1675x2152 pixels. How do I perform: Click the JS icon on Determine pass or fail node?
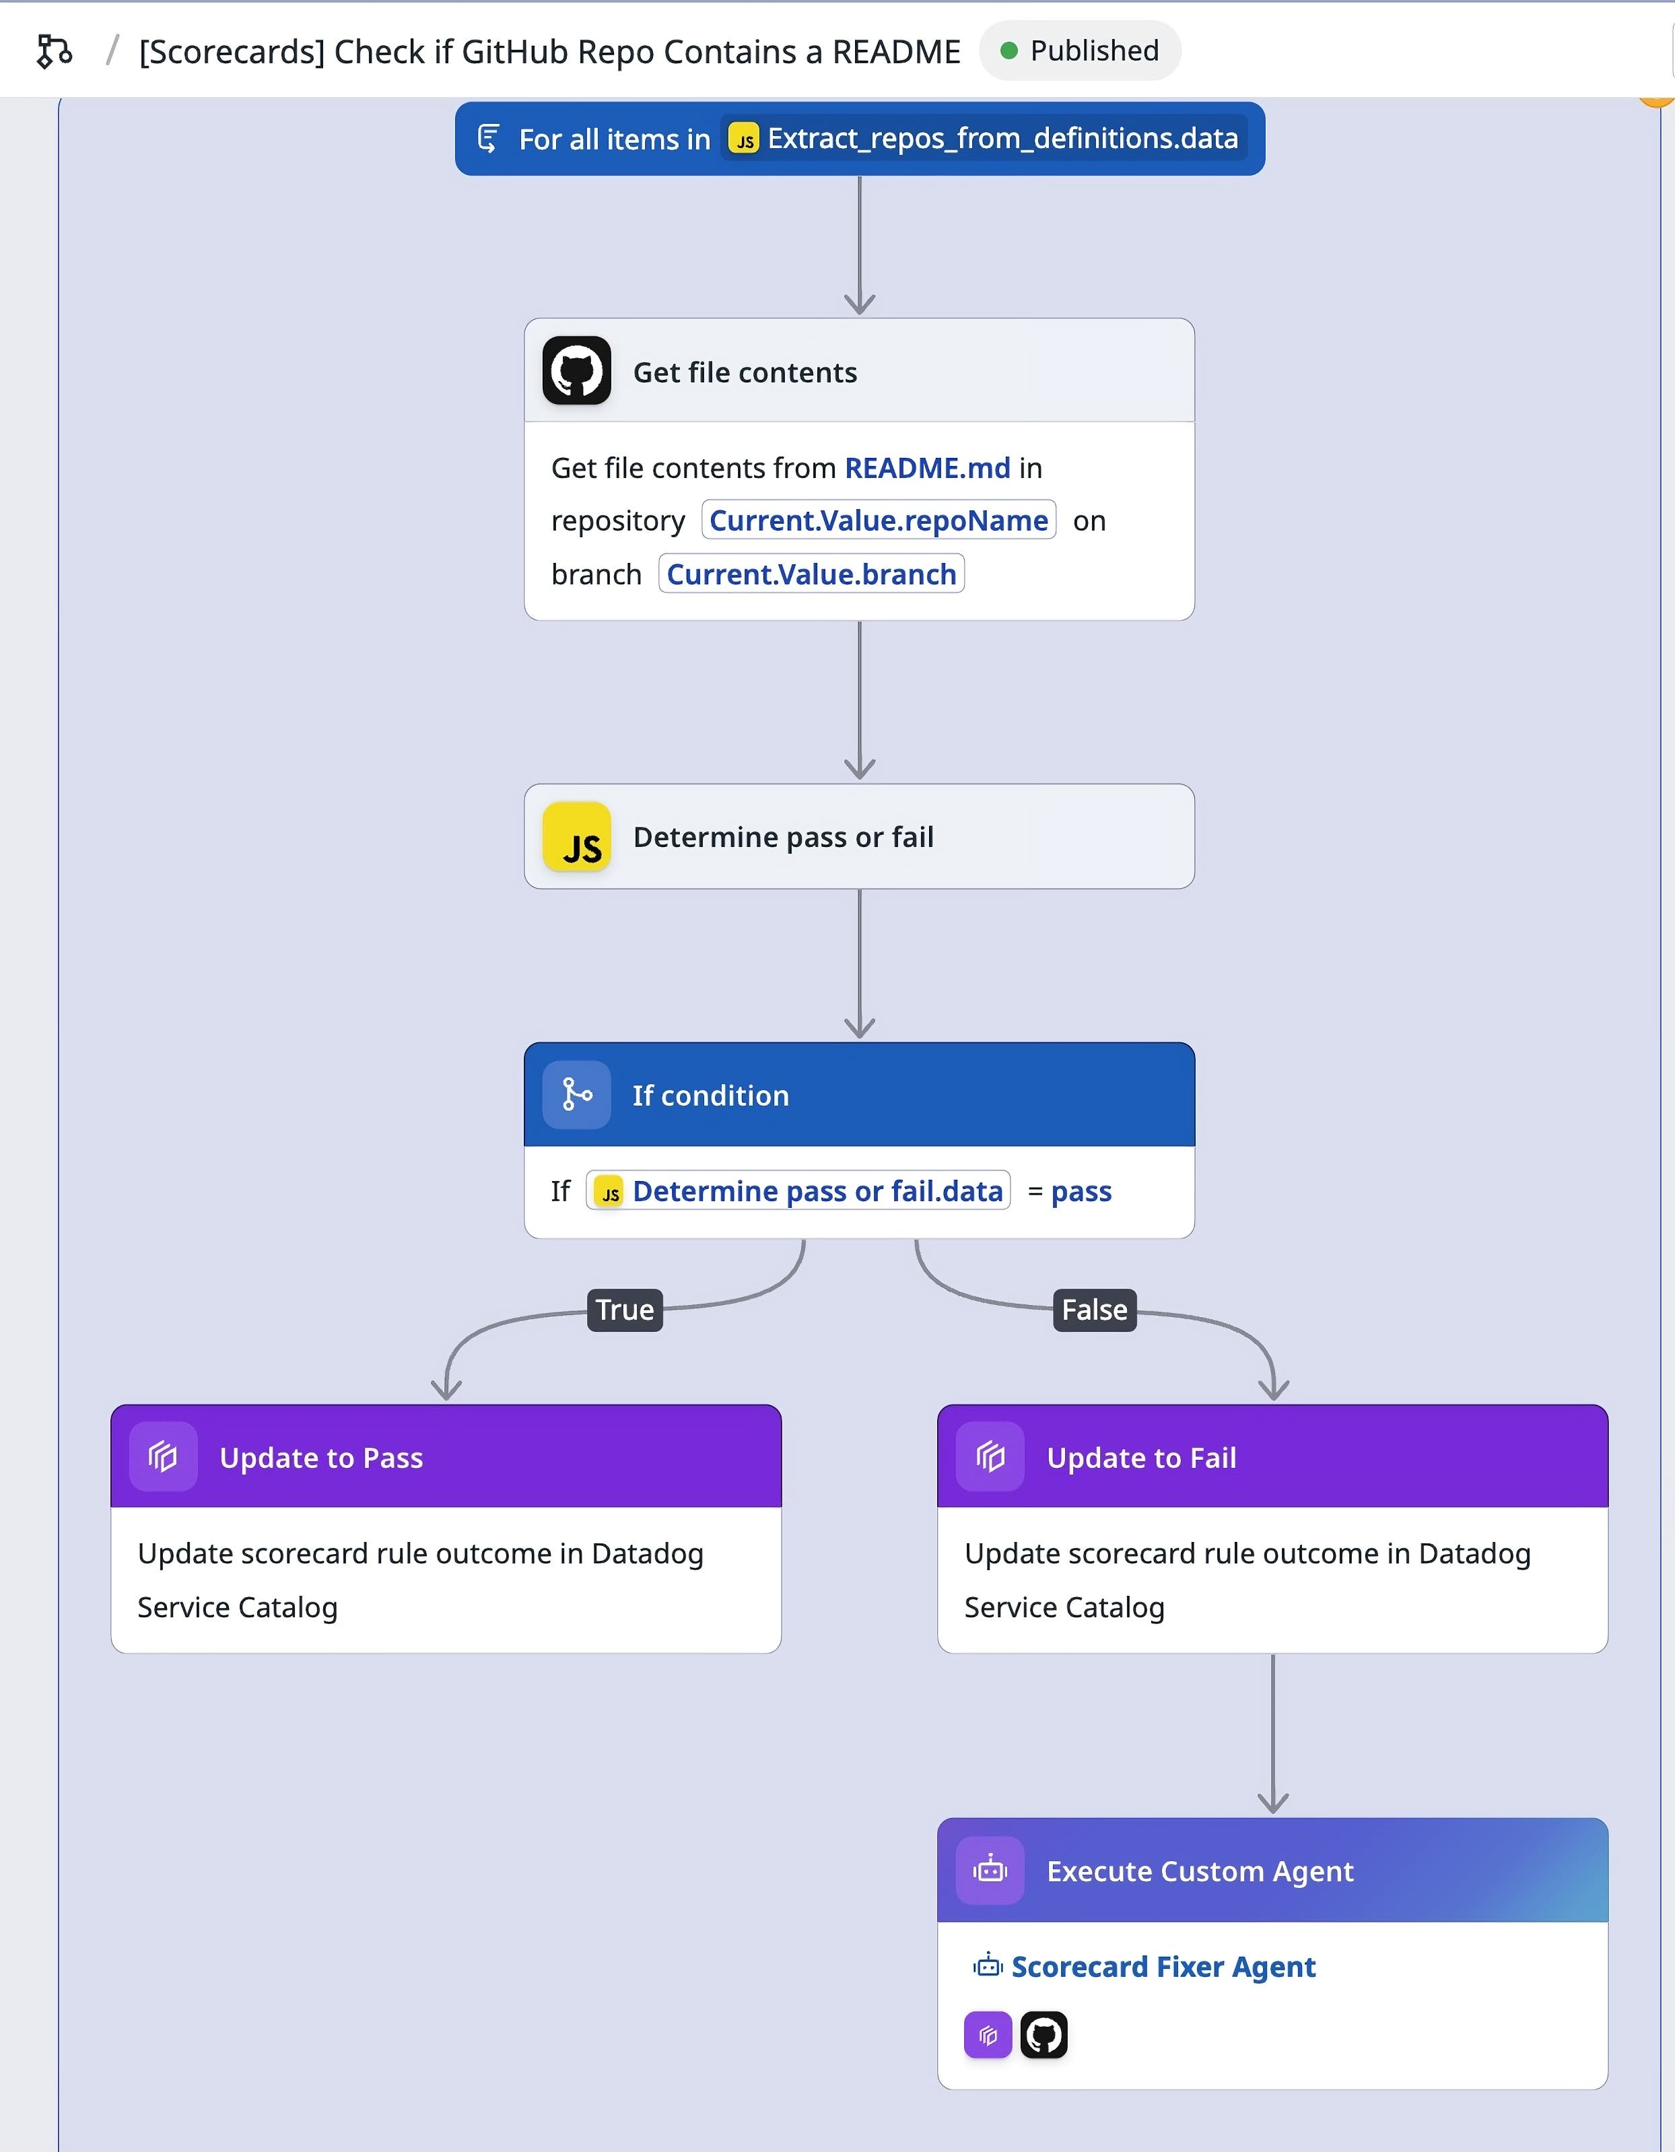(x=578, y=836)
